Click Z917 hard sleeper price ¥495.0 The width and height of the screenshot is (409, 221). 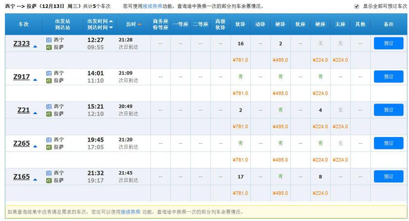pyautogui.click(x=280, y=93)
